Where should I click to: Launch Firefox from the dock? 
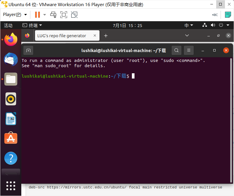click(x=11, y=39)
